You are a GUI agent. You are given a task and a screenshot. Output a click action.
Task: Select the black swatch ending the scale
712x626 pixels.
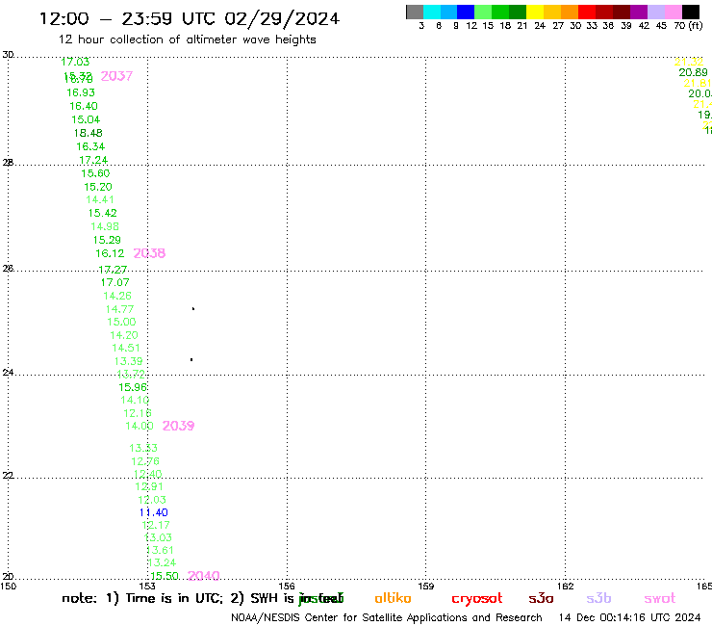tap(690, 12)
